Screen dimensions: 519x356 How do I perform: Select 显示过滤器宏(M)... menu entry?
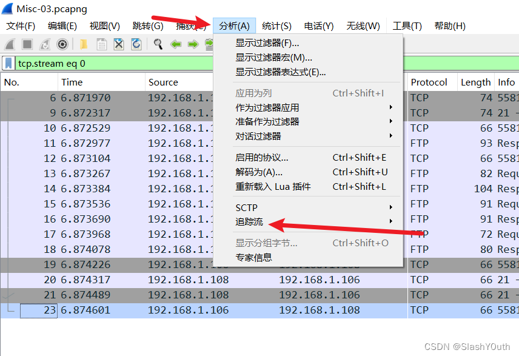[309, 58]
